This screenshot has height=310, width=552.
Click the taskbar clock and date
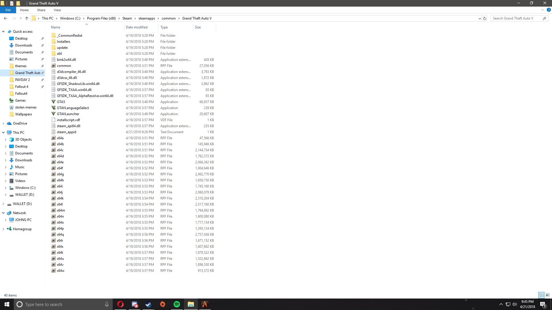tap(527, 304)
